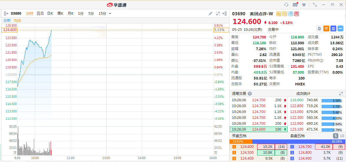
Task: Toggle the 均线 average line display
Action: click(17, 21)
